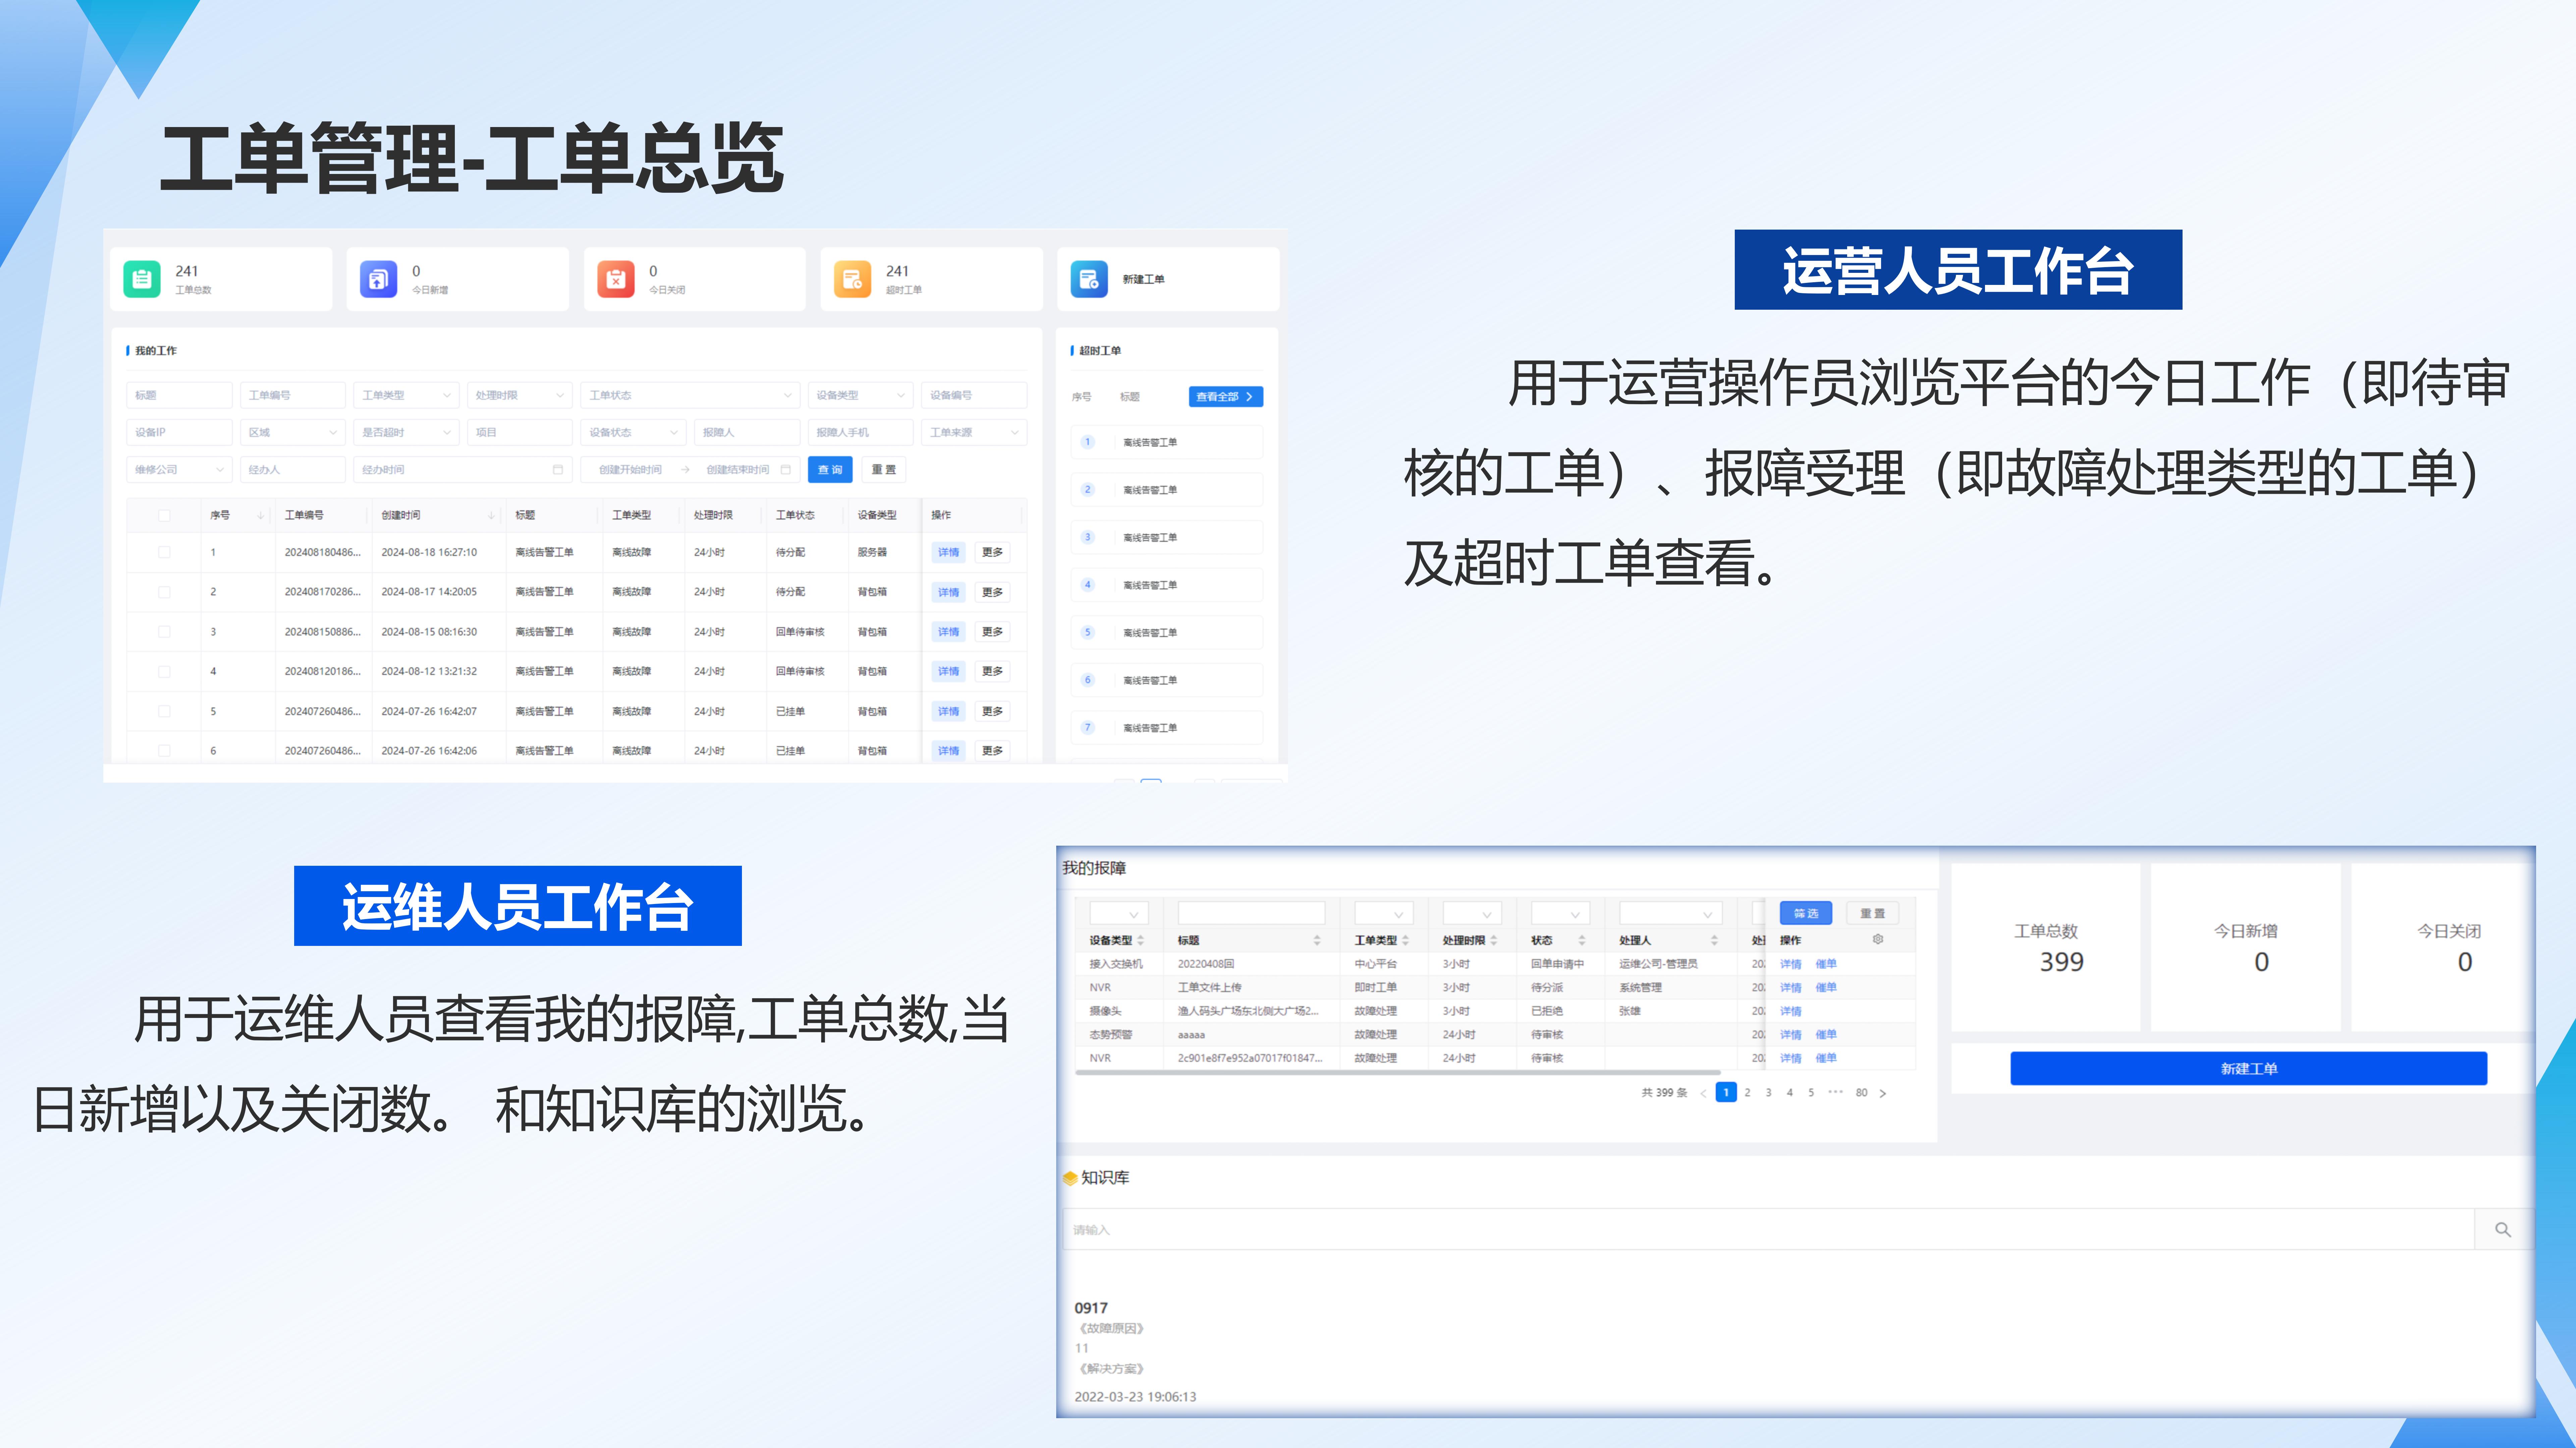
Task: Click the 标题 input field in 我的工作
Action: point(179,395)
